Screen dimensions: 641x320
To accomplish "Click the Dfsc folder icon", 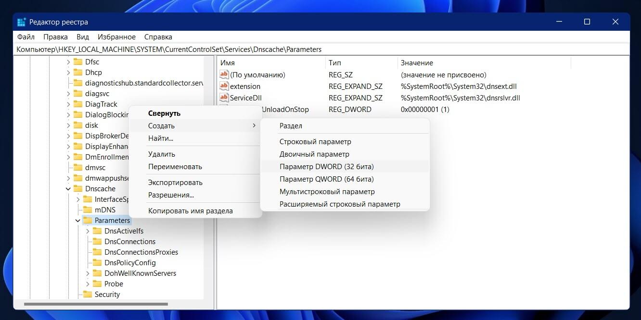I will 78,62.
